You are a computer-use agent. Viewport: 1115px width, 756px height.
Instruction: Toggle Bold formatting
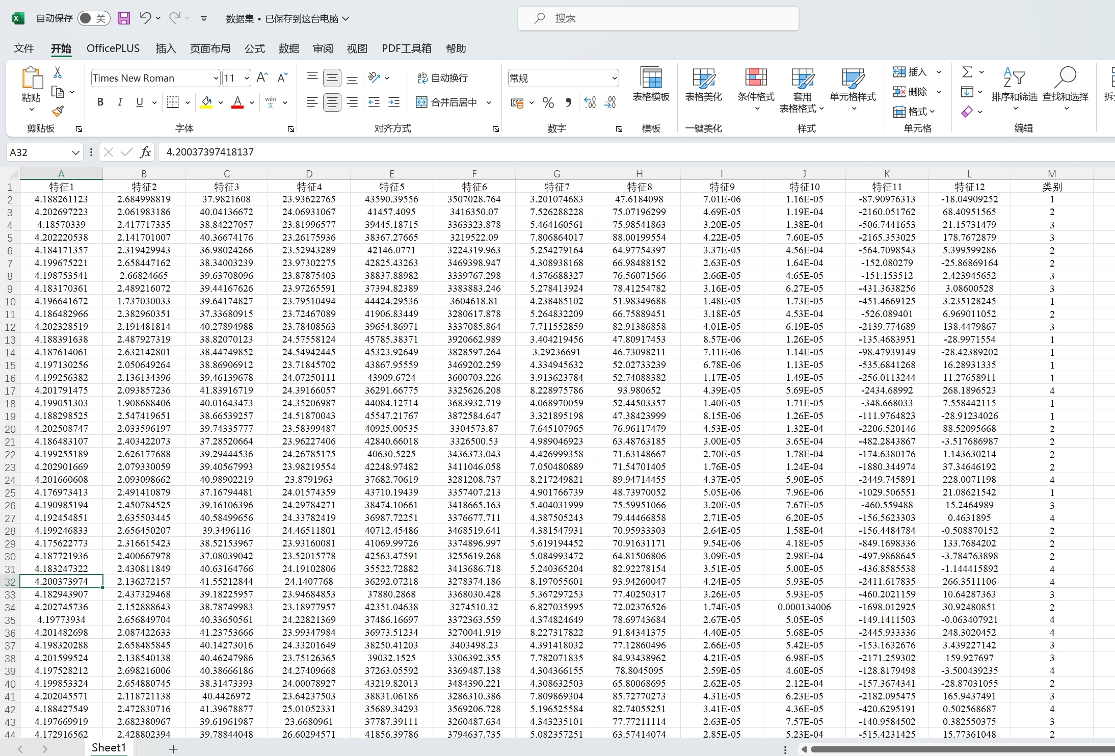pos(100,102)
